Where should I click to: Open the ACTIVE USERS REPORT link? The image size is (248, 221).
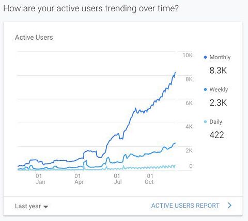pyautogui.click(x=185, y=206)
